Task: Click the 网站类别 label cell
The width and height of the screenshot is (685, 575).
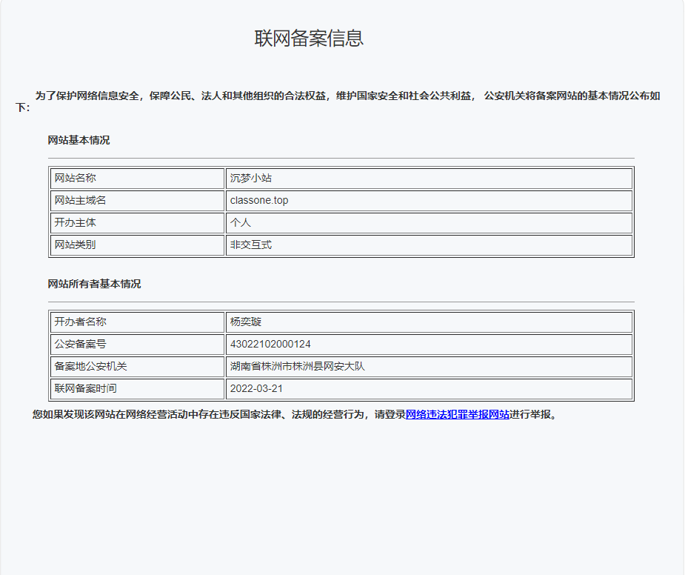Action: [138, 245]
